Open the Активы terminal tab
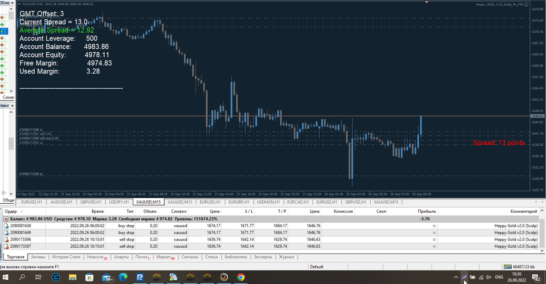546x284 pixels. click(x=38, y=257)
